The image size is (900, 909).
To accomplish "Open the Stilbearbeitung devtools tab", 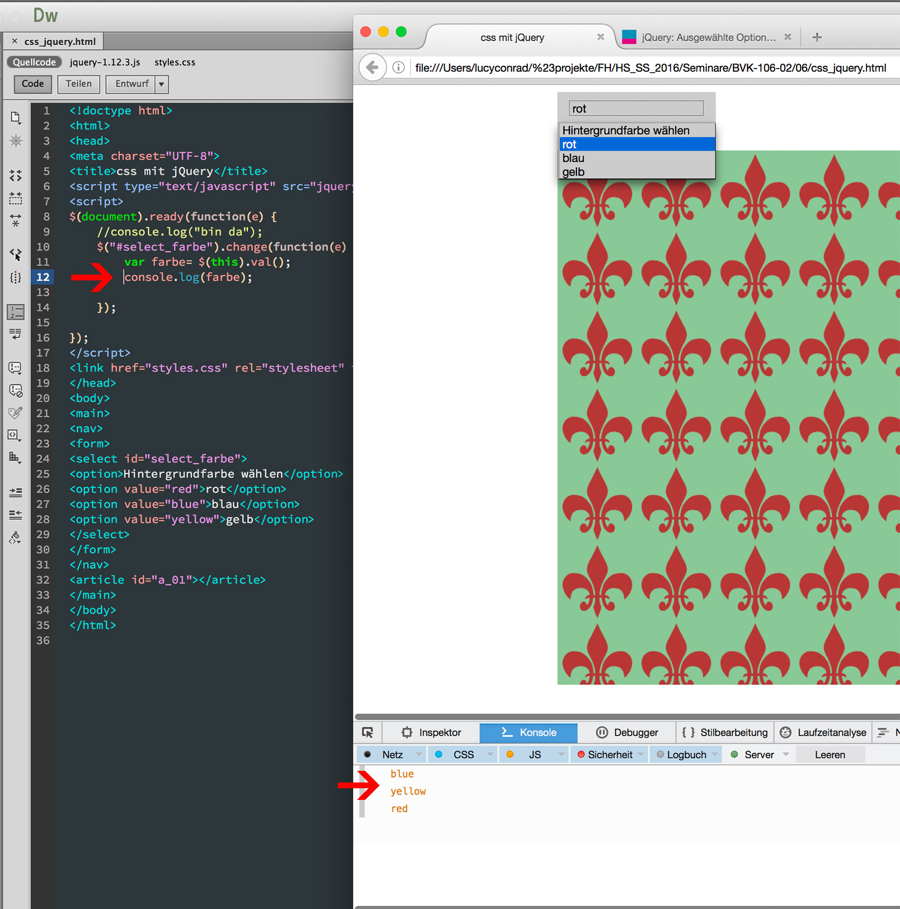I will tap(725, 733).
